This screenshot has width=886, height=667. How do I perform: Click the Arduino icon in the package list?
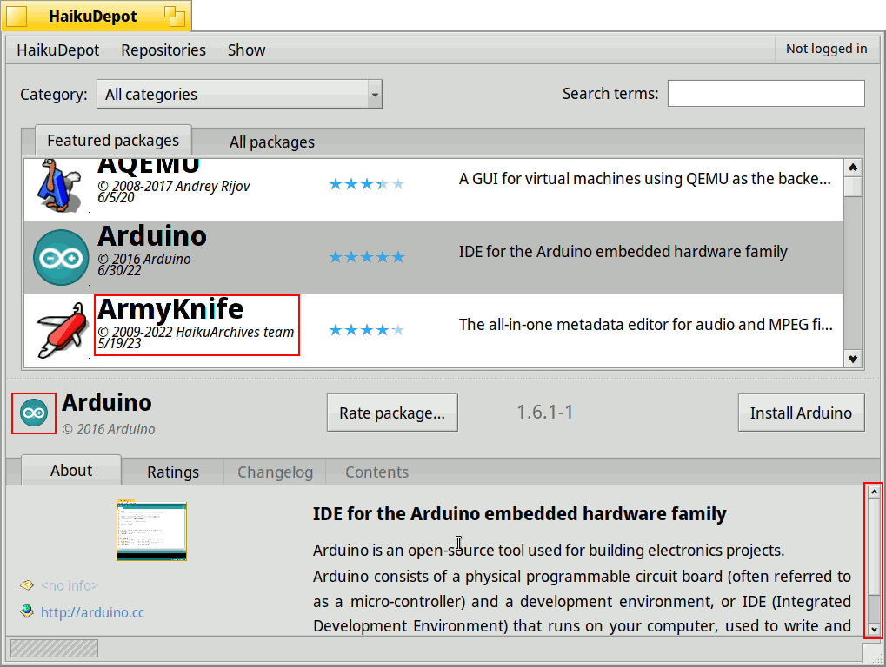pos(61,257)
